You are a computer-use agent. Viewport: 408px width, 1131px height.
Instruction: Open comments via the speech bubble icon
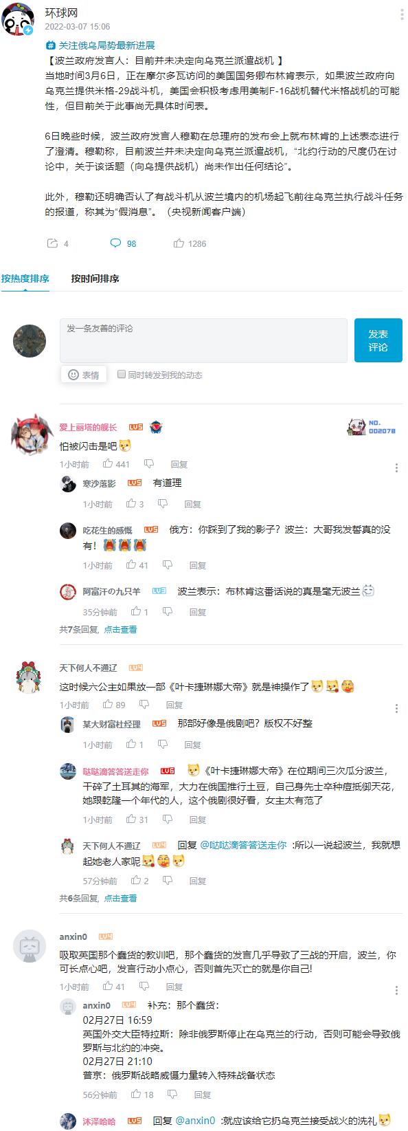pos(115,243)
